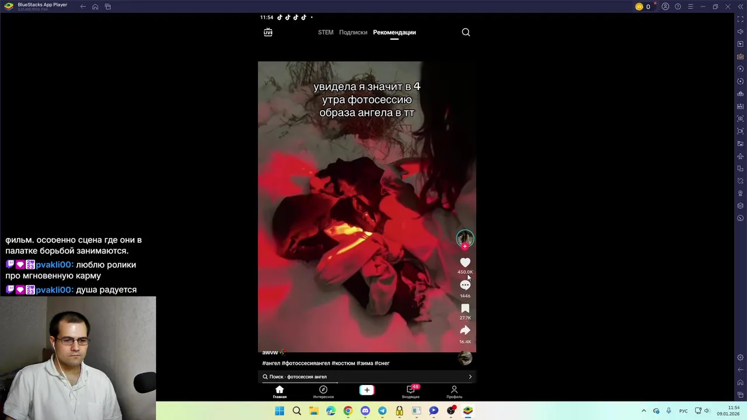Click microphone tray icon

click(669, 411)
